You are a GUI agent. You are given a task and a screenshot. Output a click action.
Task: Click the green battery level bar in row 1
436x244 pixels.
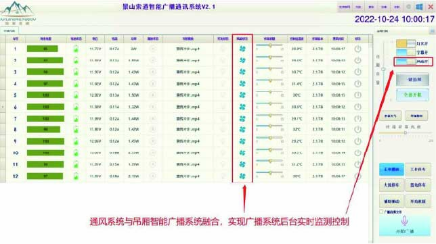coord(42,49)
